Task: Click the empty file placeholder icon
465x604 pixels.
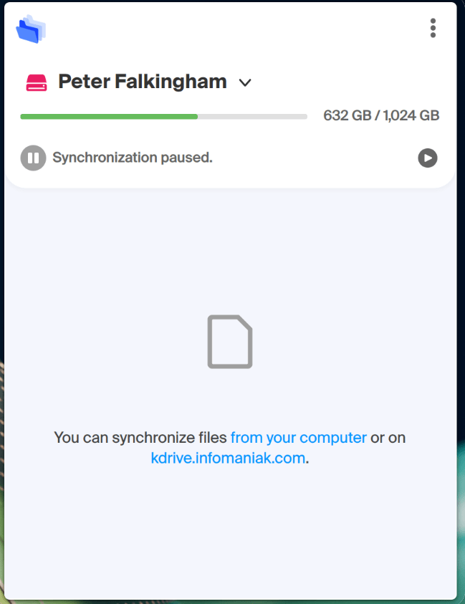Action: tap(230, 342)
